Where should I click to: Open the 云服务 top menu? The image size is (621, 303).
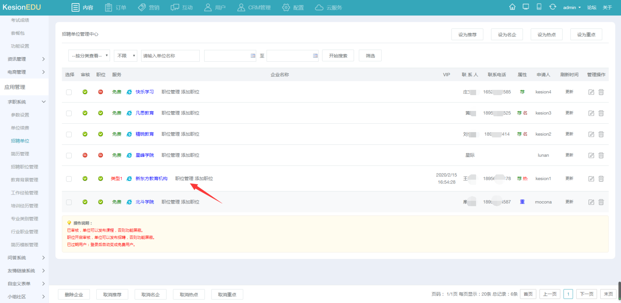[328, 7]
